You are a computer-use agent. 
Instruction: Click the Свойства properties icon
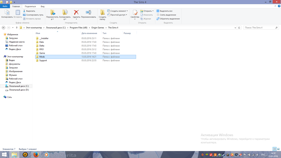135,13
